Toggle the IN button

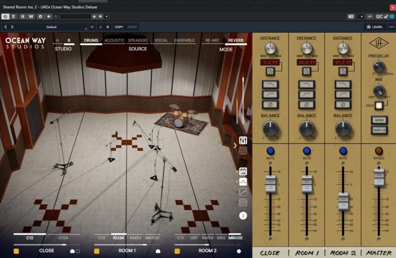[92, 27]
